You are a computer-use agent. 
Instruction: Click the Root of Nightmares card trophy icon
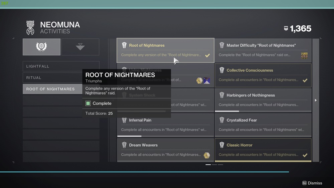(124, 45)
